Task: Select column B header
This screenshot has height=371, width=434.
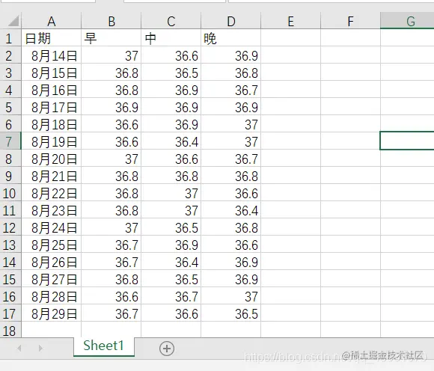Action: [x=111, y=20]
